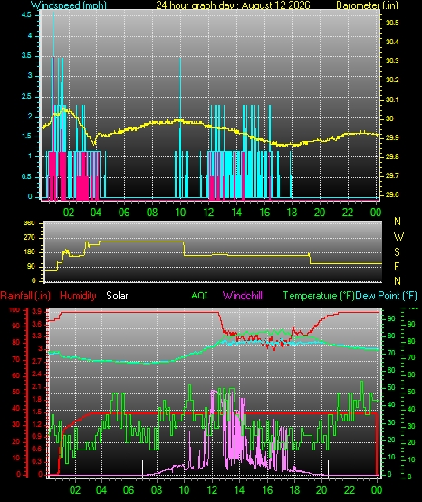Select the 1.2 rainfall axis value
Screen dimensions: 422x502
coord(37,424)
